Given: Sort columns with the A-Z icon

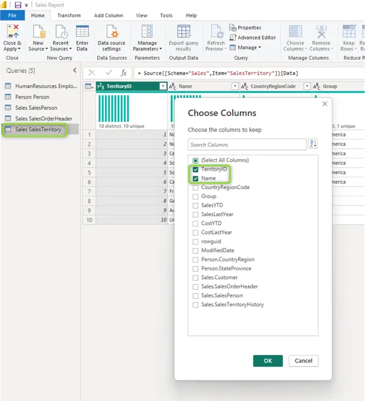Looking at the screenshot, I should (x=313, y=144).
